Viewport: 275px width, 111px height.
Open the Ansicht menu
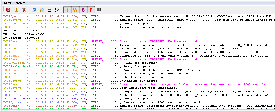coord(20,2)
